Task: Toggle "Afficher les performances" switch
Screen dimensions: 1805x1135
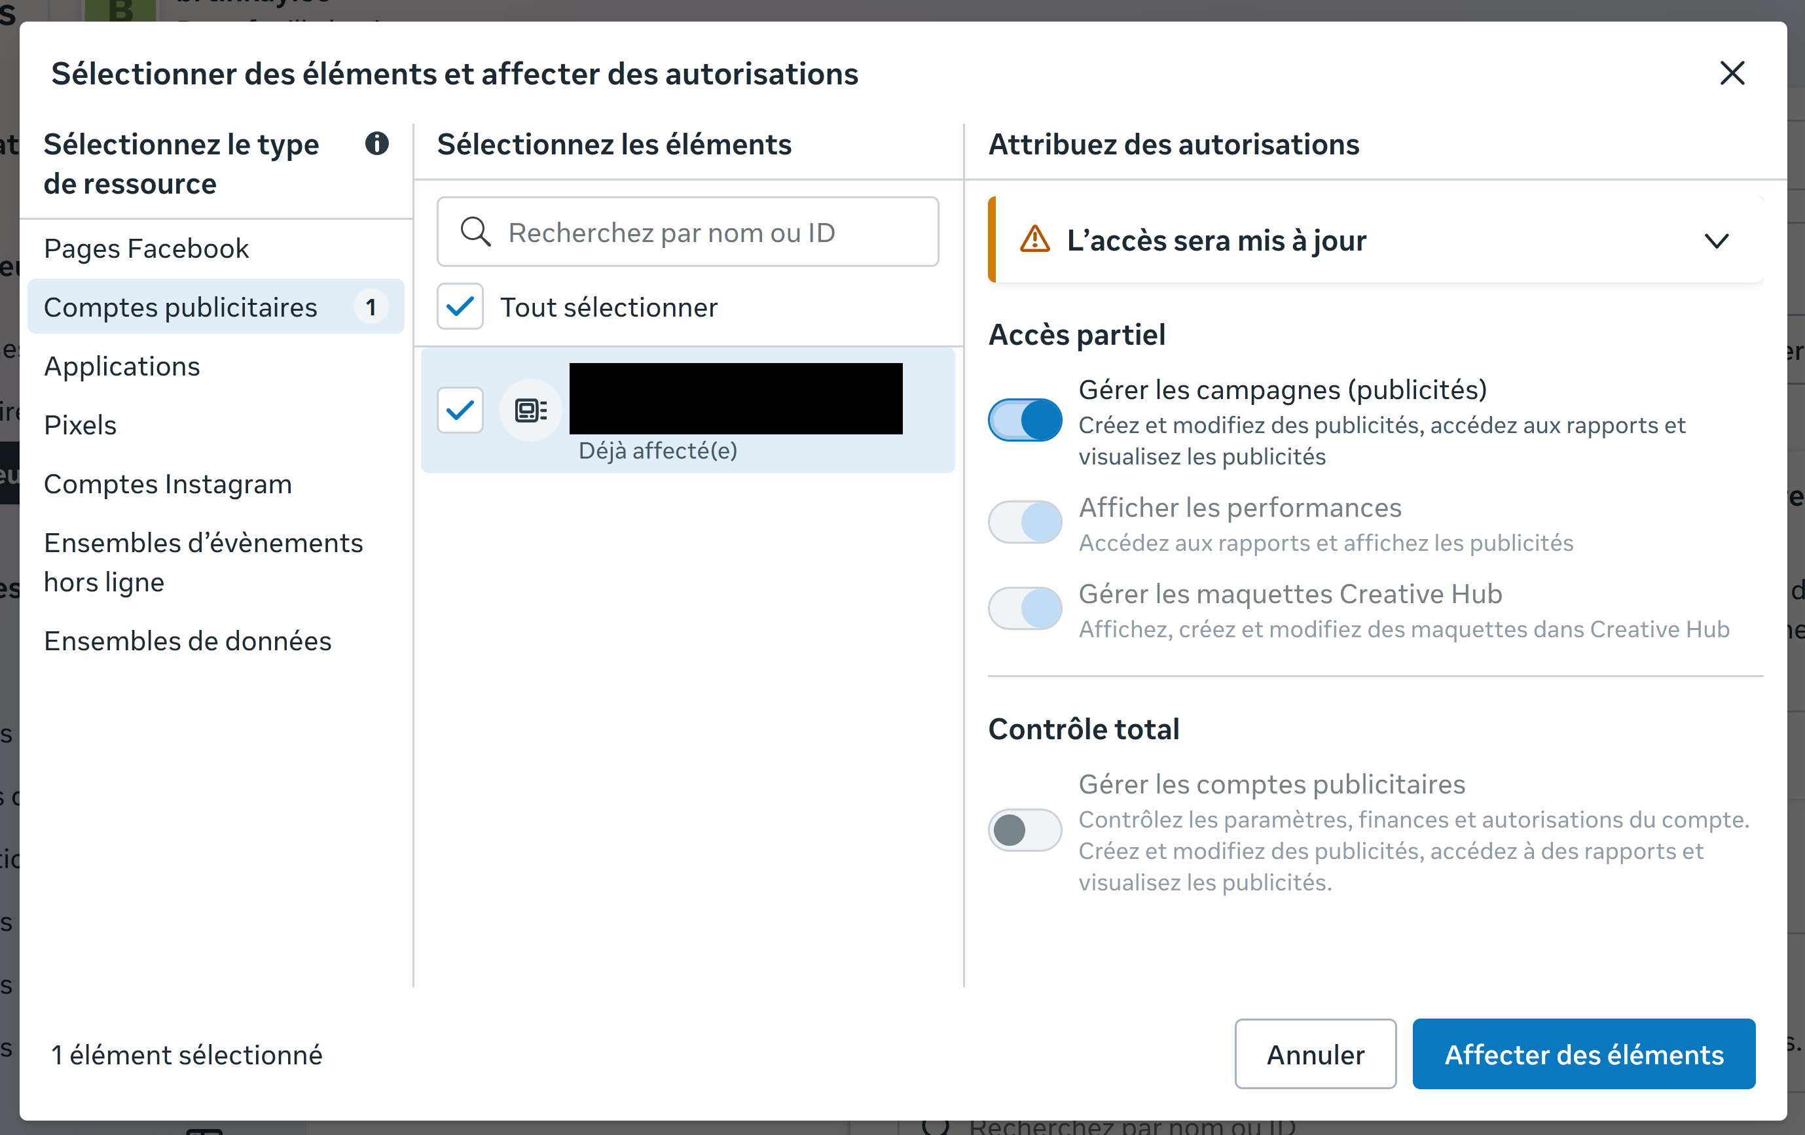Action: (x=1025, y=521)
